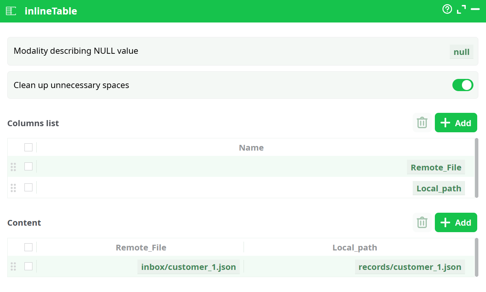Grab the drag handle of the Content data row

point(13,266)
